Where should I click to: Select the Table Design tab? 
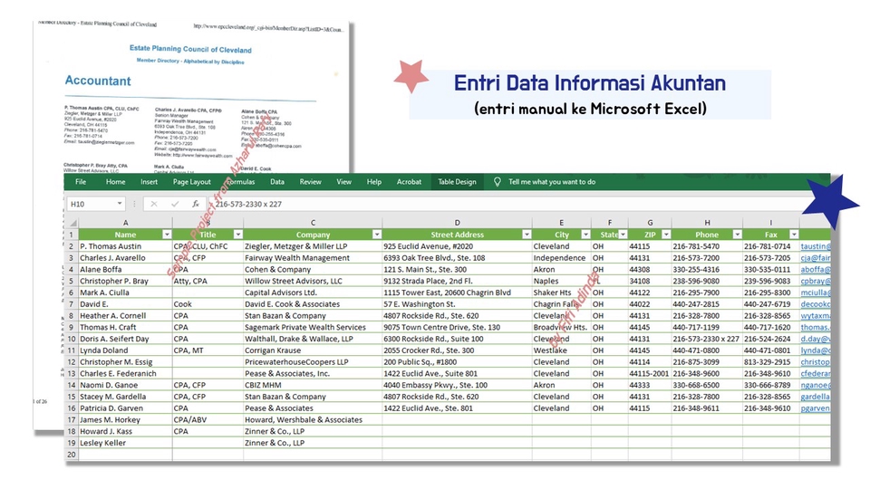click(x=457, y=182)
